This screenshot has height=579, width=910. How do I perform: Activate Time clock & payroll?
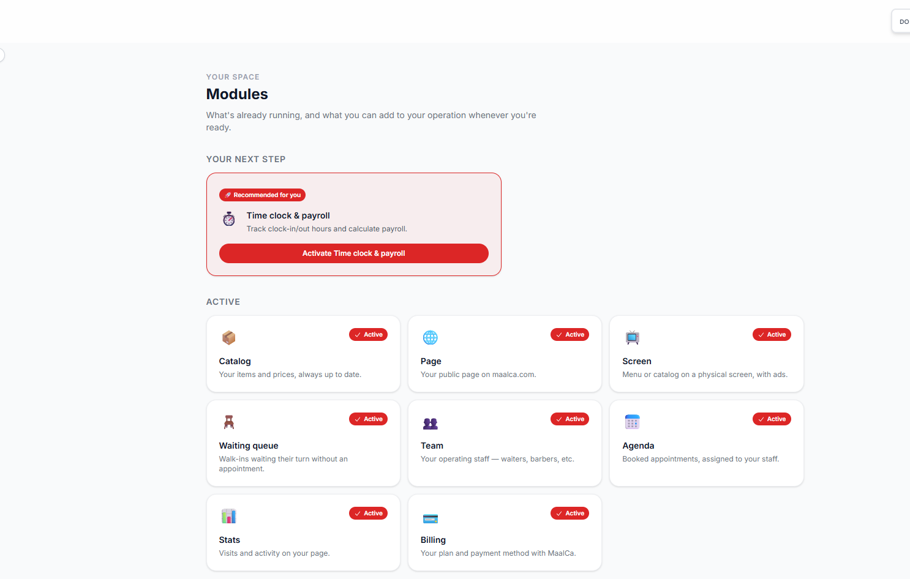click(x=354, y=253)
